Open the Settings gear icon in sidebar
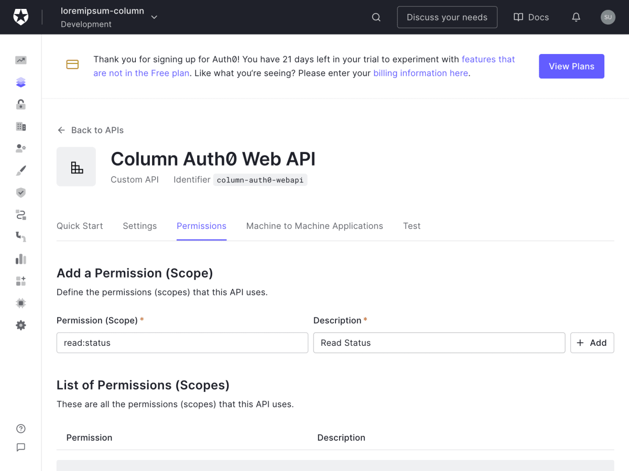The width and height of the screenshot is (629, 471). [x=21, y=325]
